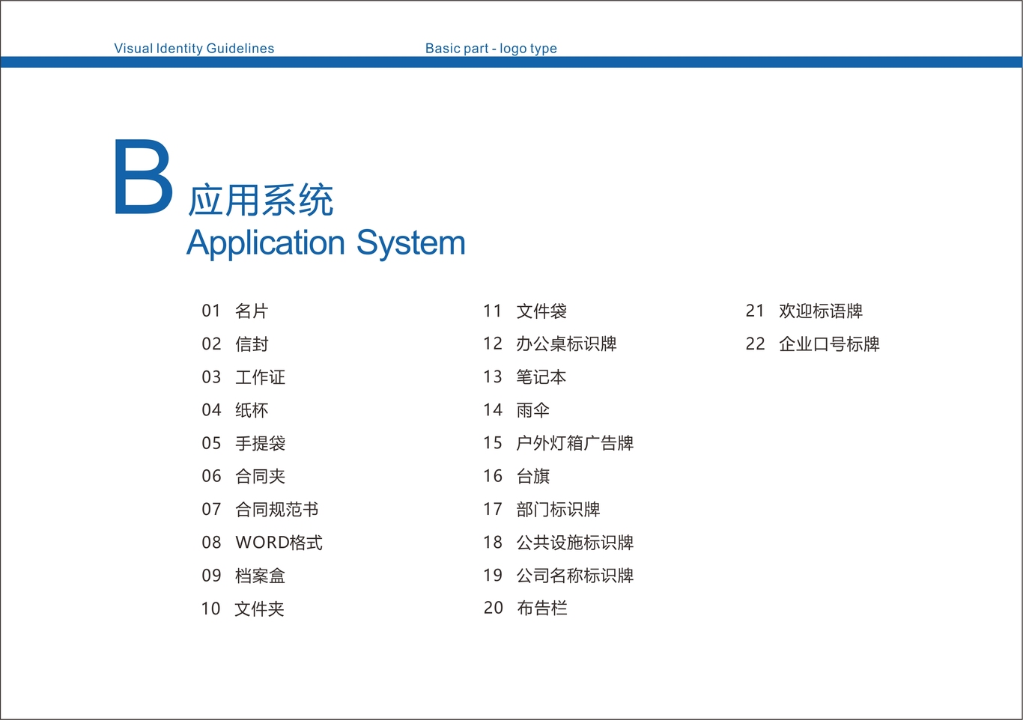Select item 02 信封

point(235,344)
